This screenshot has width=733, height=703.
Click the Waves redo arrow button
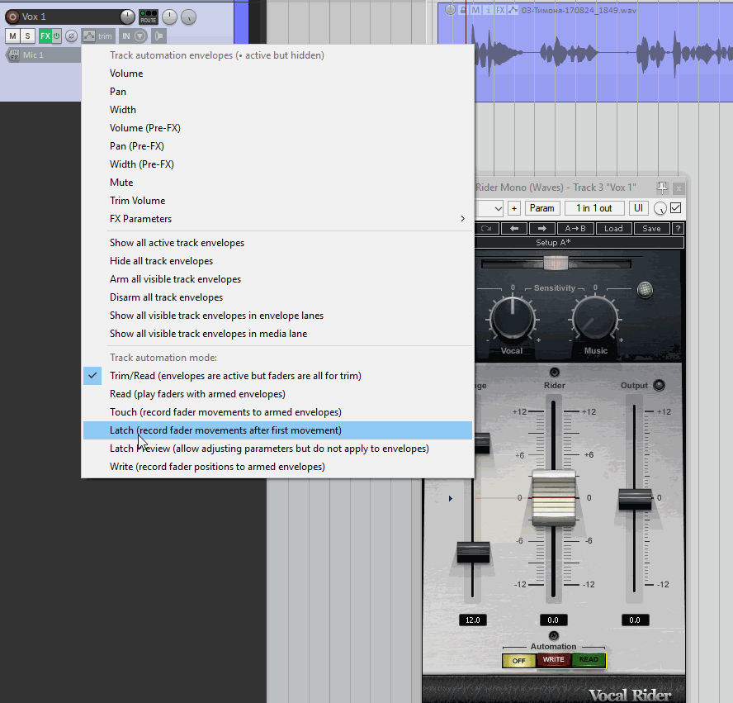[x=486, y=229]
